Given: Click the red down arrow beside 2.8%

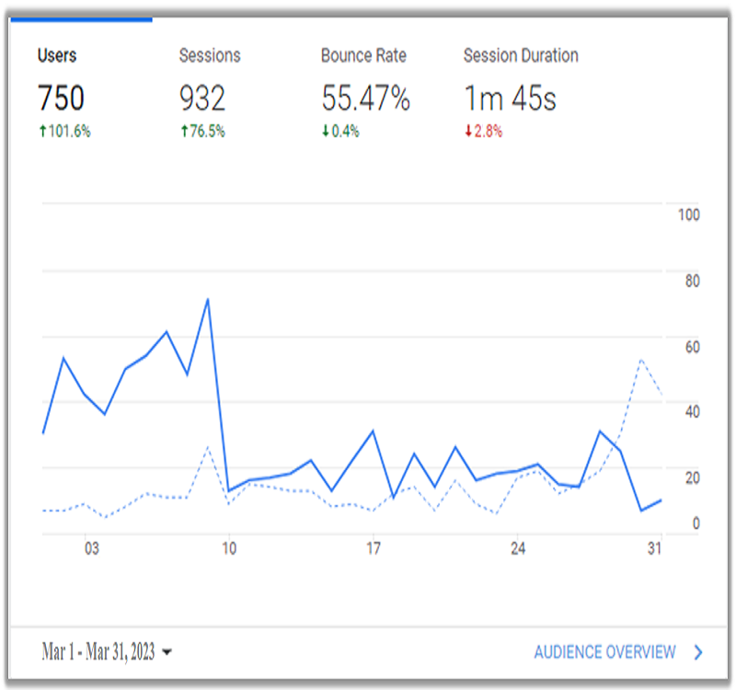Looking at the screenshot, I should [x=467, y=132].
